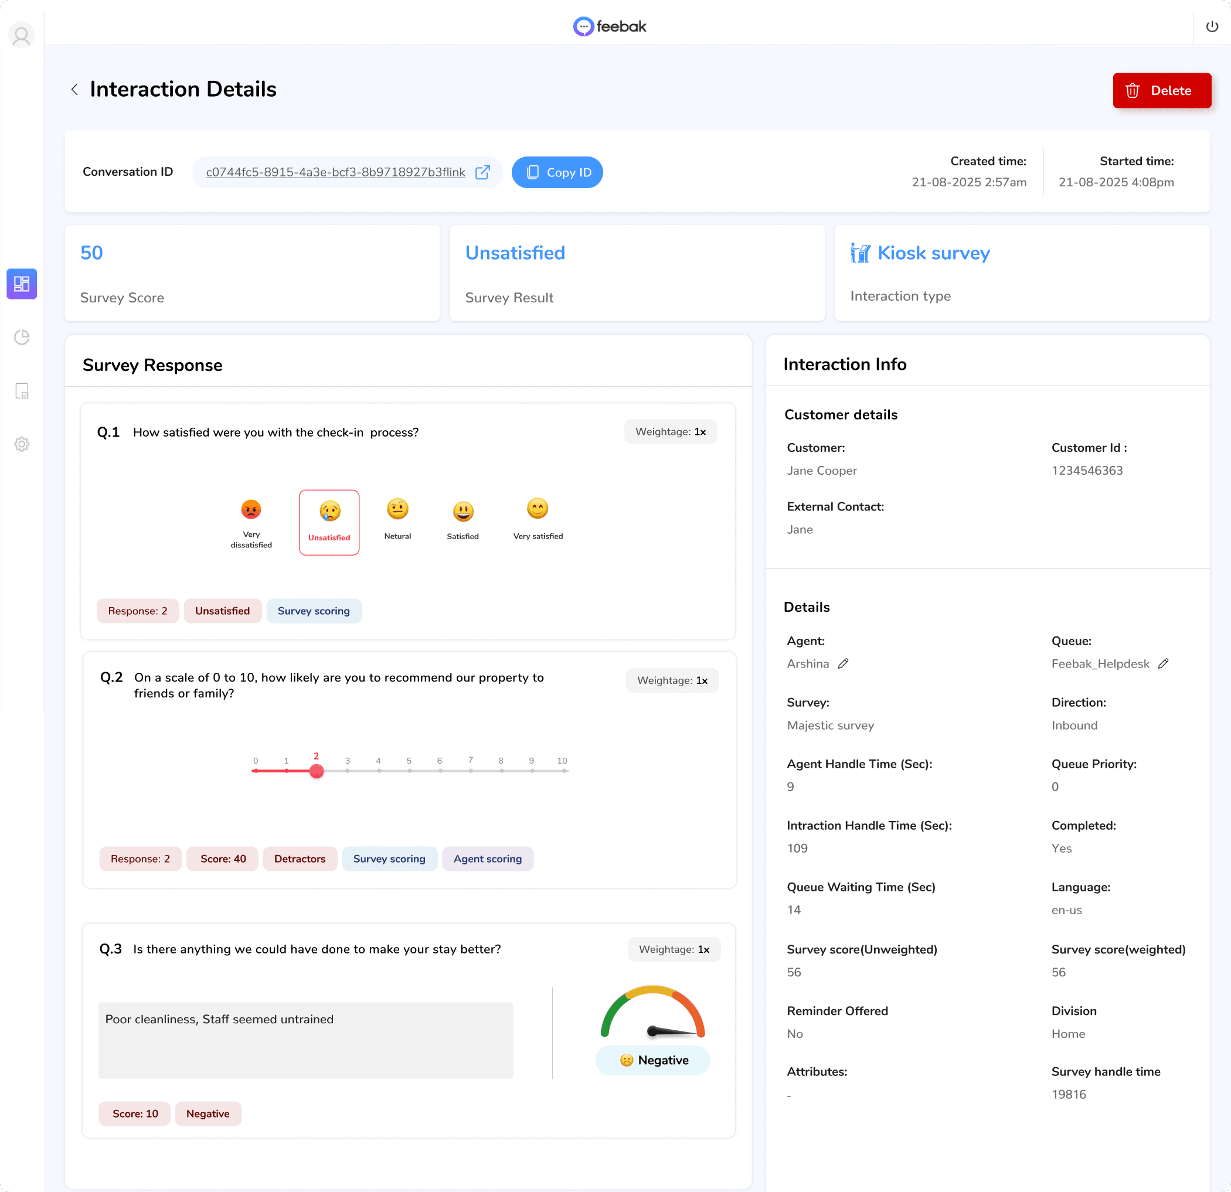Click the sentiment gauge meter
1231x1192 pixels.
[652, 1012]
